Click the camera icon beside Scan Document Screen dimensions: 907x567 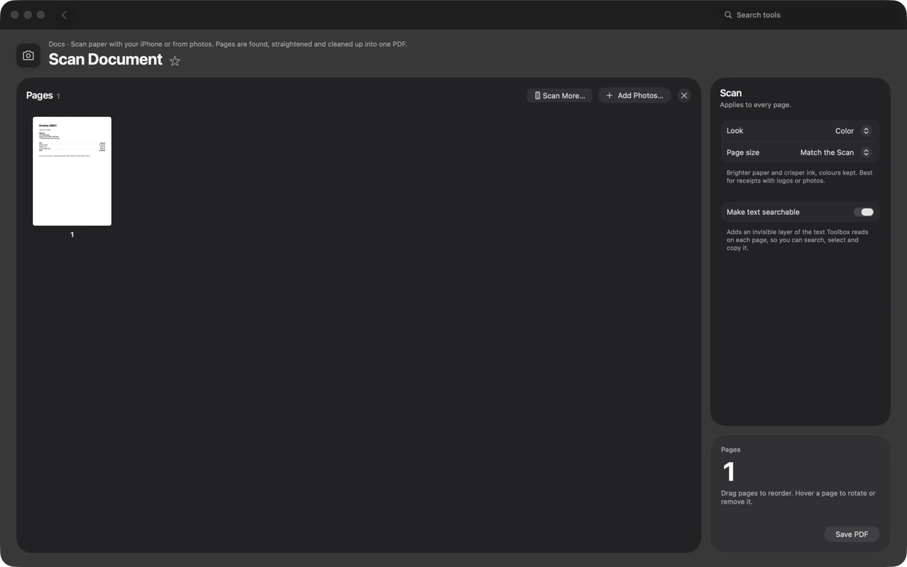point(28,56)
